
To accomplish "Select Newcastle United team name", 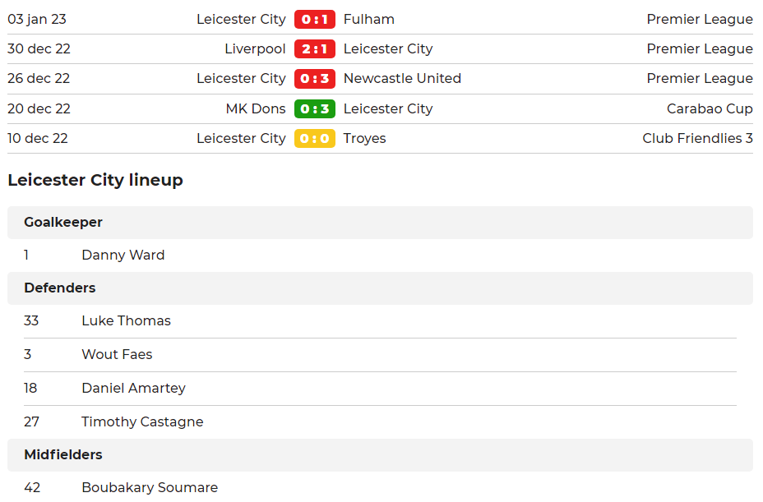I will point(402,79).
